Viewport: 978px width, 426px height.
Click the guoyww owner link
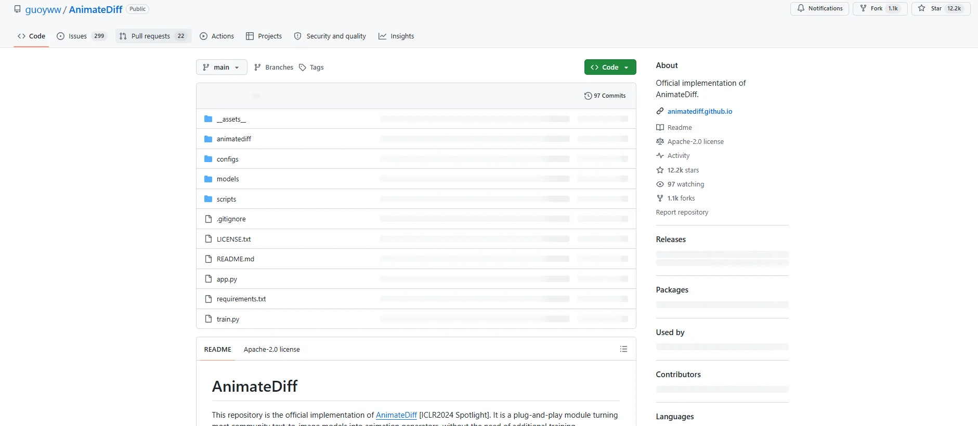(43, 10)
